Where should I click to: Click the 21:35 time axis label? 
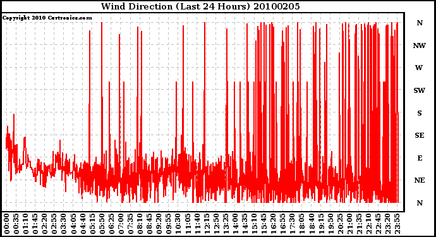(359, 224)
